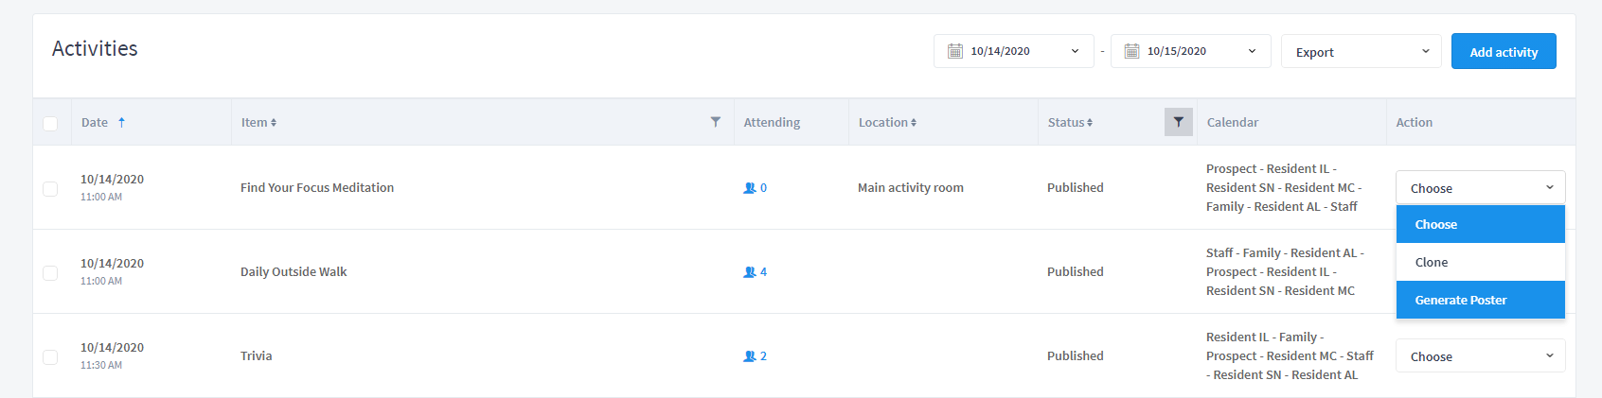Toggle the select-all checkbox in the header
The height and width of the screenshot is (398, 1602).
50,123
